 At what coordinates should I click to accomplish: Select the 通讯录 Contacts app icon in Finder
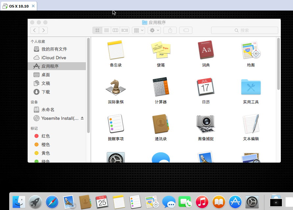[161, 124]
